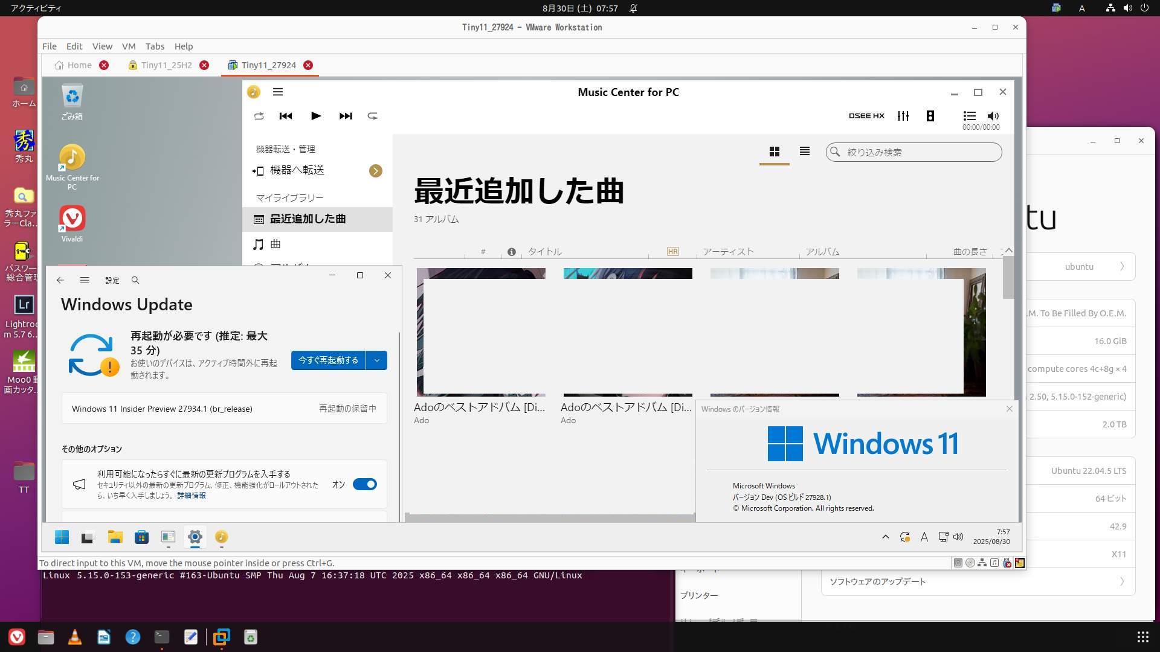Switch to list view icon

[x=804, y=152]
